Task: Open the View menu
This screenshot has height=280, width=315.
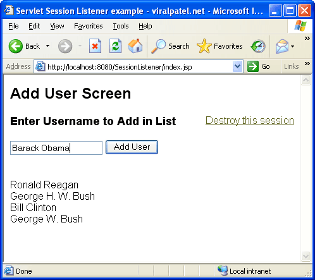Action: (x=57, y=26)
